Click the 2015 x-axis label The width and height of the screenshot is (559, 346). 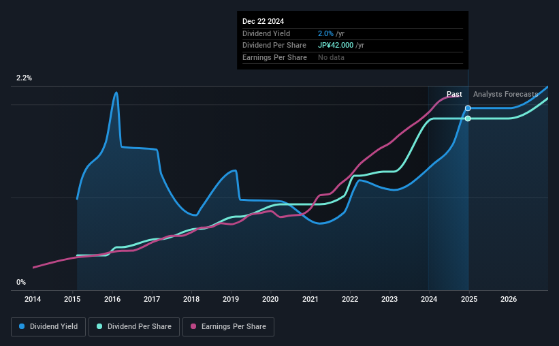pos(72,299)
